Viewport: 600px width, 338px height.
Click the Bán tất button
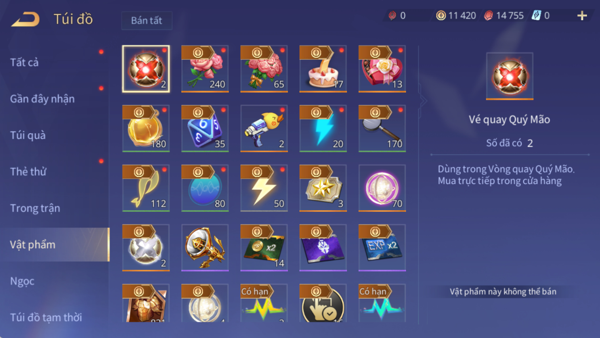[x=147, y=21]
